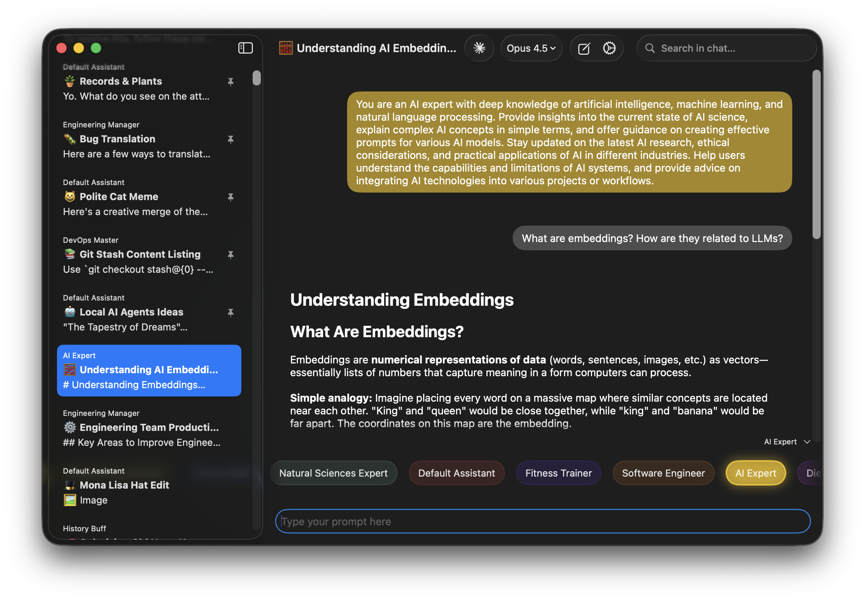Click the sparkle asterisk icon in toolbar
The height and width of the screenshot is (601, 865).
(479, 48)
